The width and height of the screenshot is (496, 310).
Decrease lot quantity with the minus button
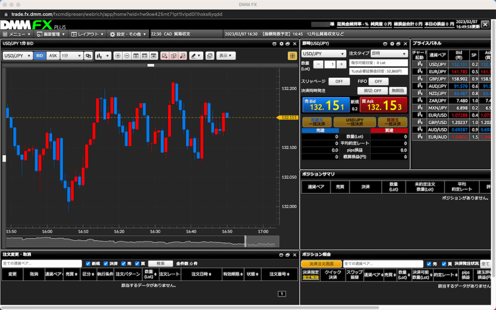point(318,64)
